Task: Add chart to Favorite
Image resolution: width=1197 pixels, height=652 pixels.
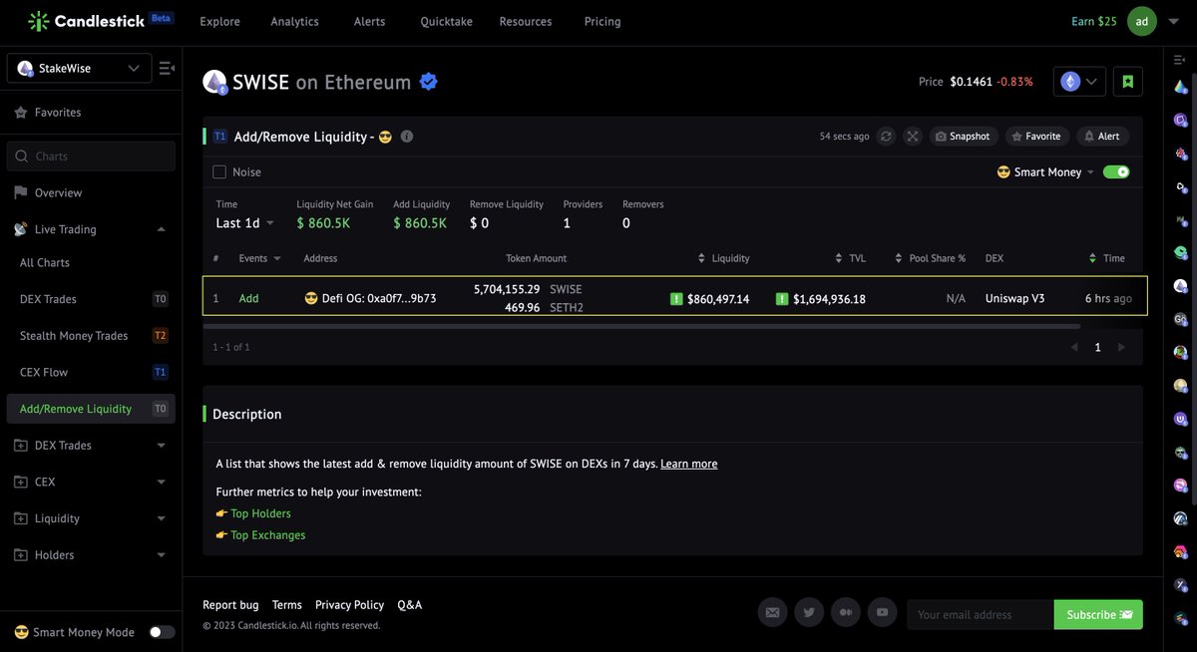Action: (x=1037, y=137)
